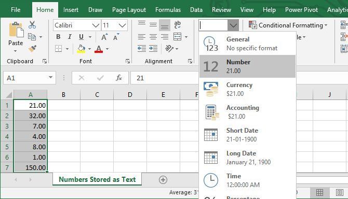Viewport: 348px width, 199px height.
Task: Choose Long Date format option
Action: pyautogui.click(x=247, y=158)
